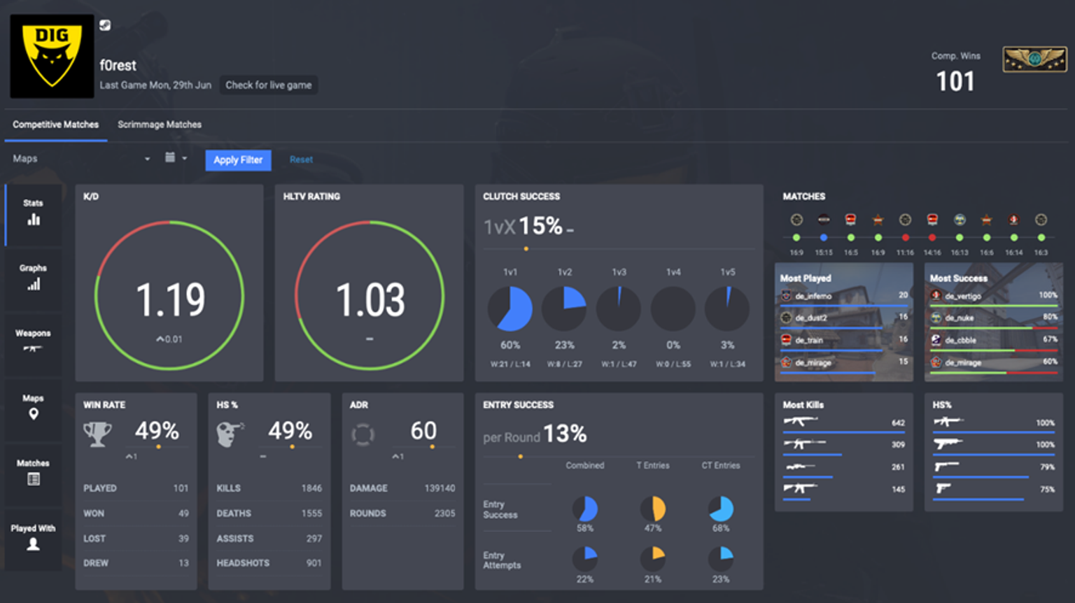Click the Steam icon beside the team logo
Screen dimensions: 1075x603
click(105, 25)
